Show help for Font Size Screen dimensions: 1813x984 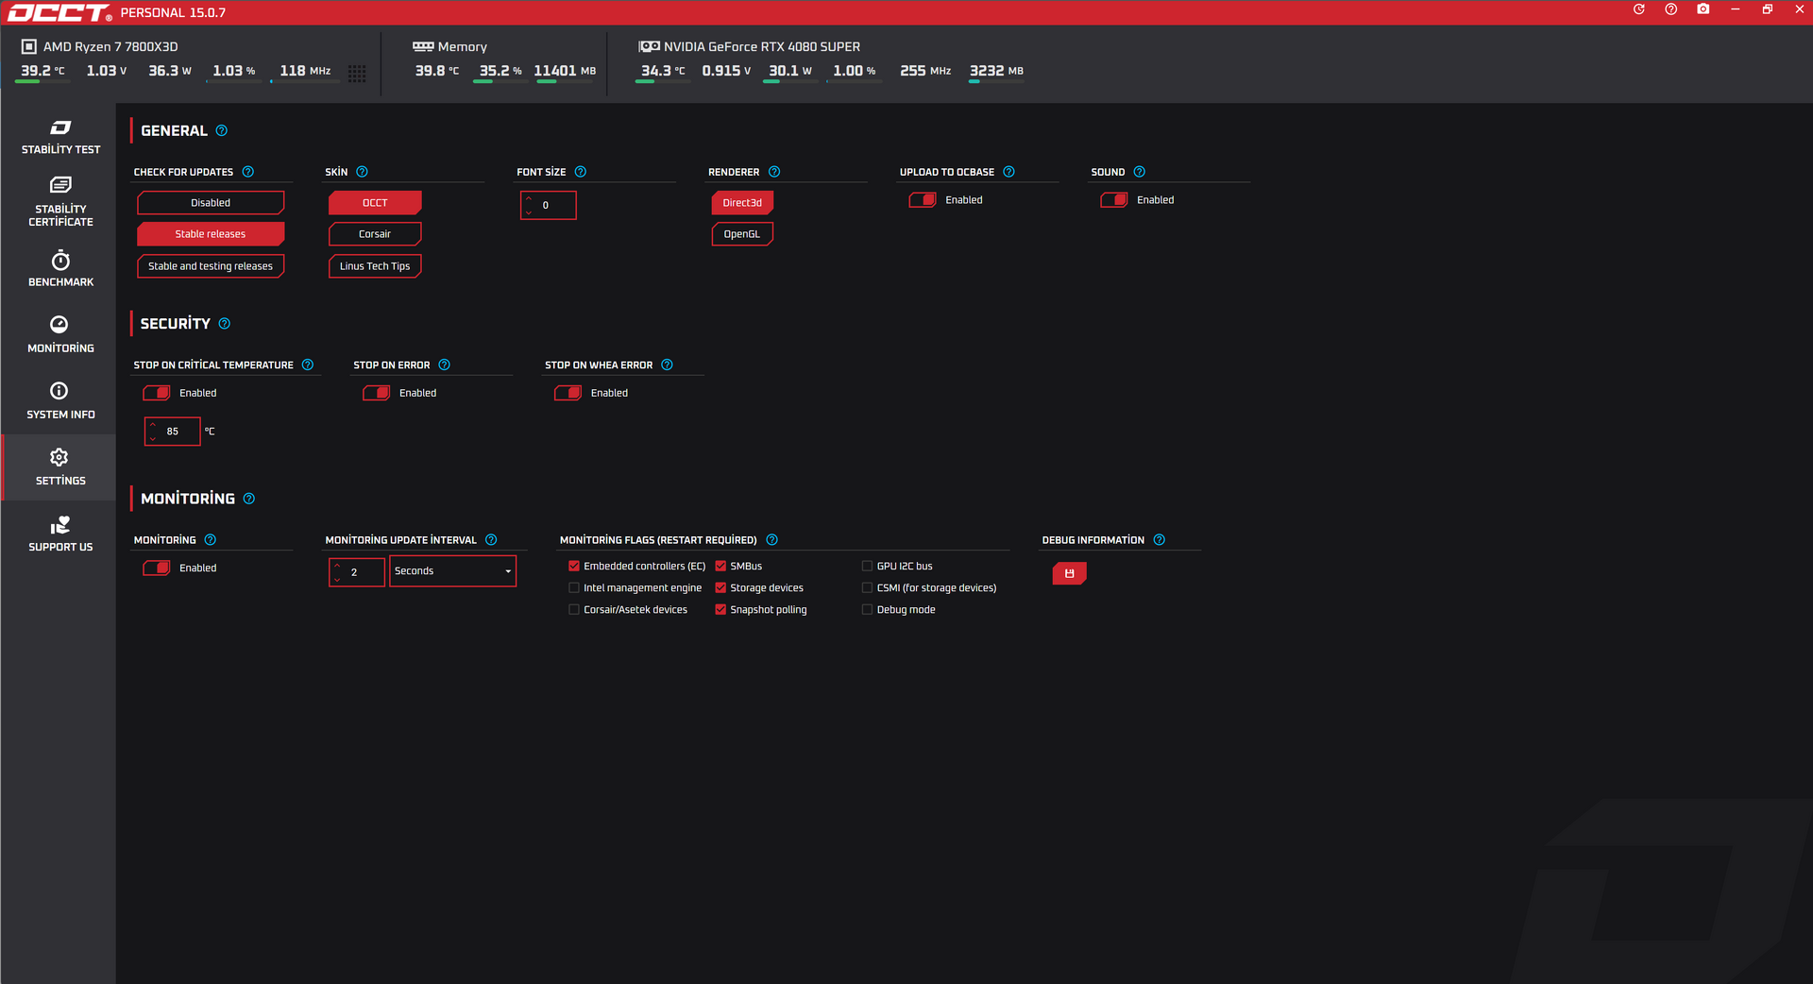581,172
